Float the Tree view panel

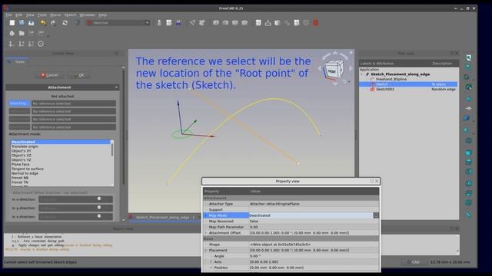[452, 53]
